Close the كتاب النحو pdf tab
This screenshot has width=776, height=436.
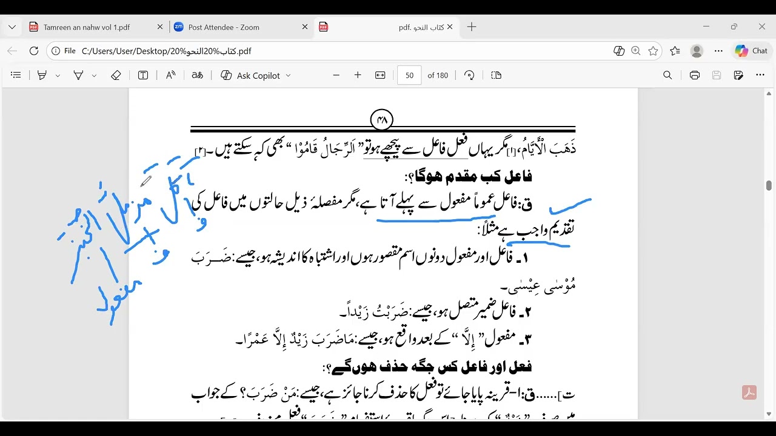(x=450, y=27)
